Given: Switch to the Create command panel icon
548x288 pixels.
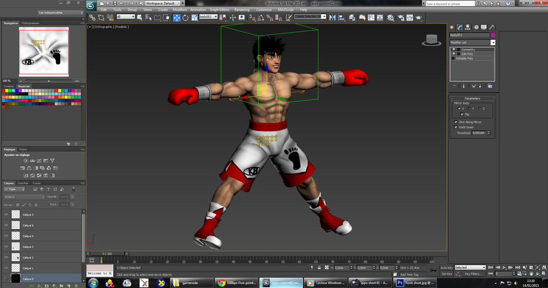Looking at the screenshot, I should tap(452, 27).
